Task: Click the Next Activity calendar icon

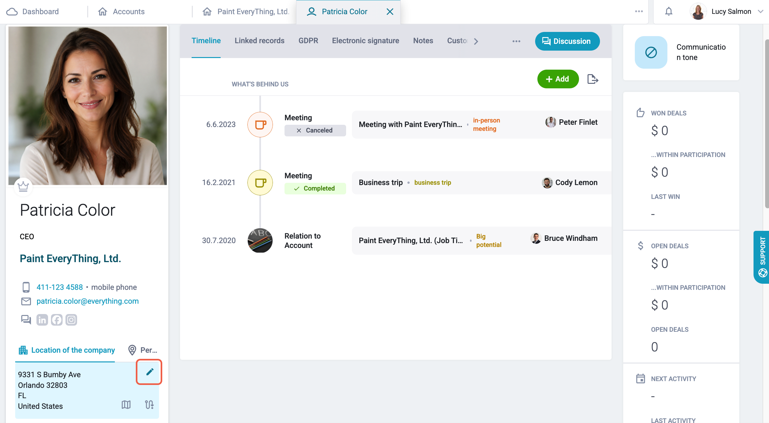Action: click(640, 379)
